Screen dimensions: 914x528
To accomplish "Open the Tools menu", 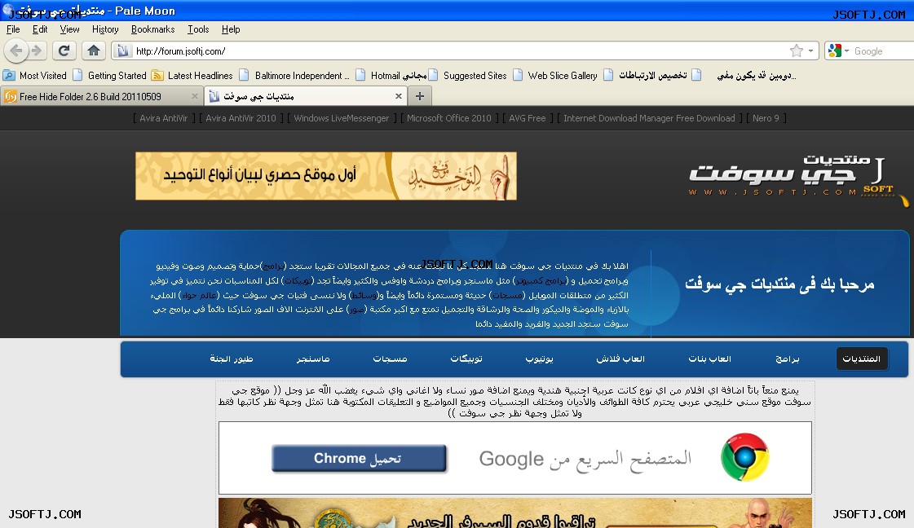I will pyautogui.click(x=198, y=29).
